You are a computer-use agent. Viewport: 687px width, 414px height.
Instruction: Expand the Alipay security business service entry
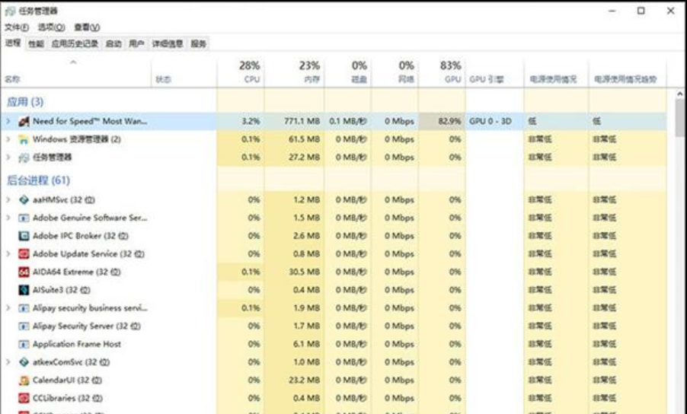[8, 308]
